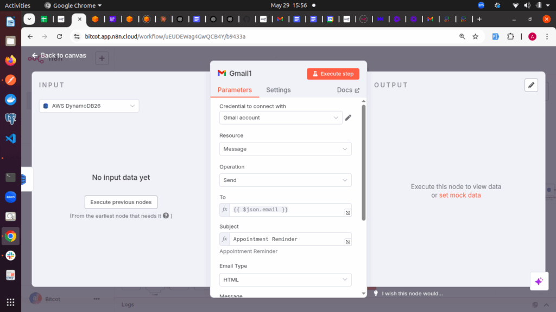Switch to the Settings tab
This screenshot has width=556, height=312.
[278, 90]
